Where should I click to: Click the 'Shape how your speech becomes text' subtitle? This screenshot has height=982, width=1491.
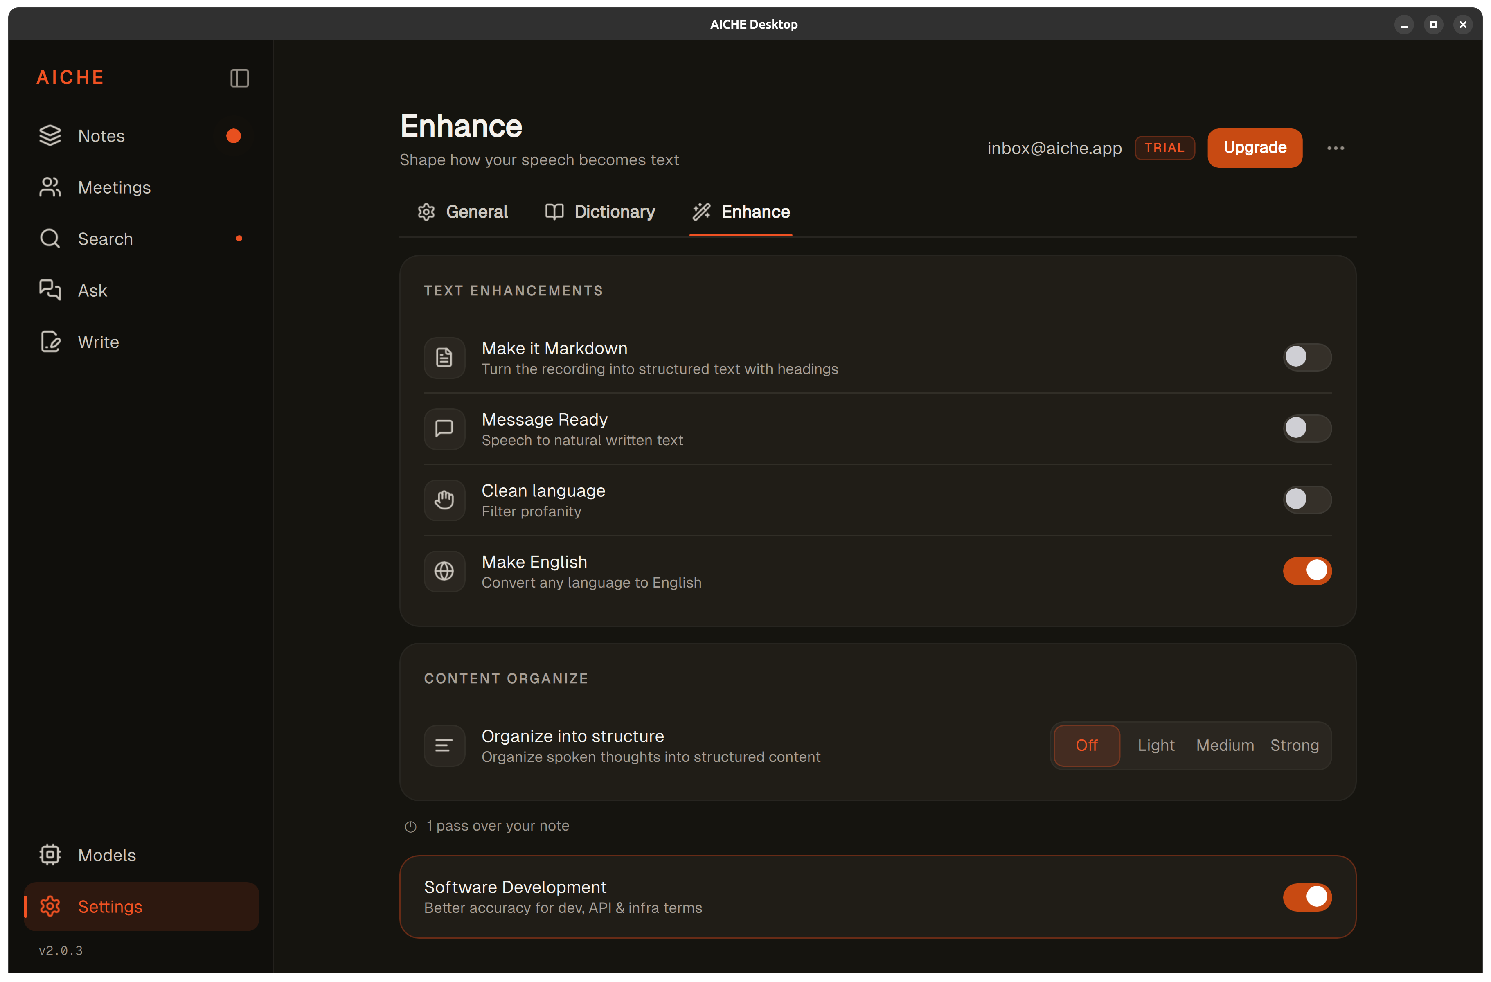click(x=539, y=160)
